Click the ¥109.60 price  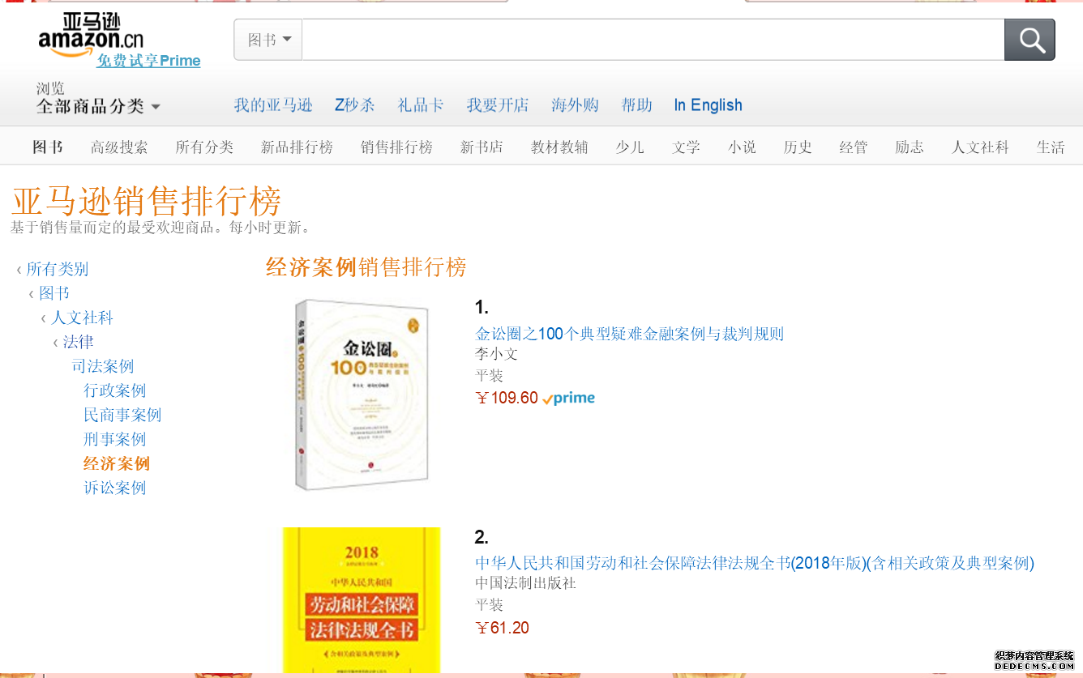point(507,398)
